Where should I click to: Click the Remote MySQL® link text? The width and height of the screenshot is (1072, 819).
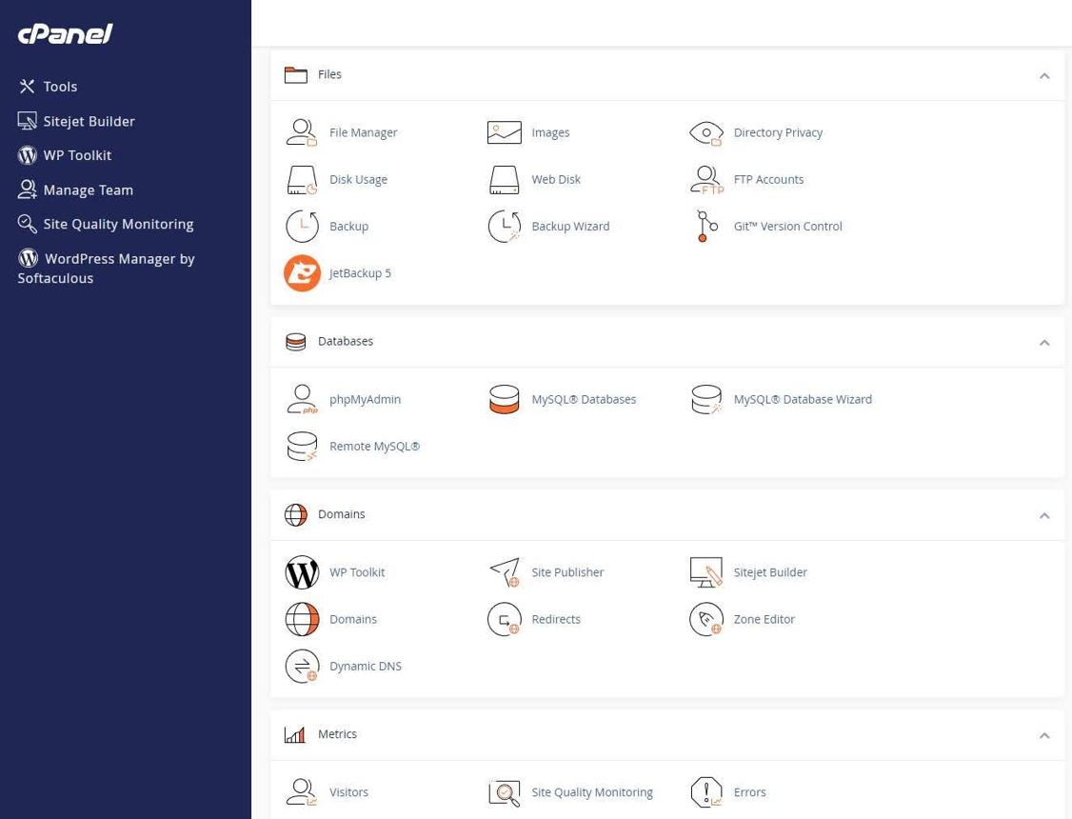pos(375,447)
